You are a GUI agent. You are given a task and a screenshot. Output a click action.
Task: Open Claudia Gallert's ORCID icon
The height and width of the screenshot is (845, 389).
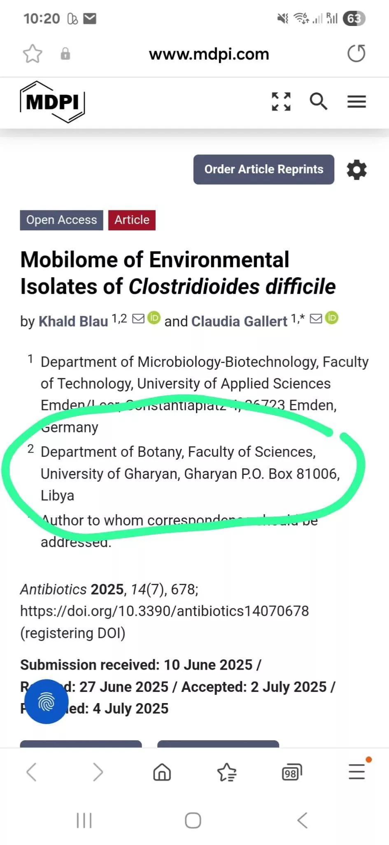[332, 318]
